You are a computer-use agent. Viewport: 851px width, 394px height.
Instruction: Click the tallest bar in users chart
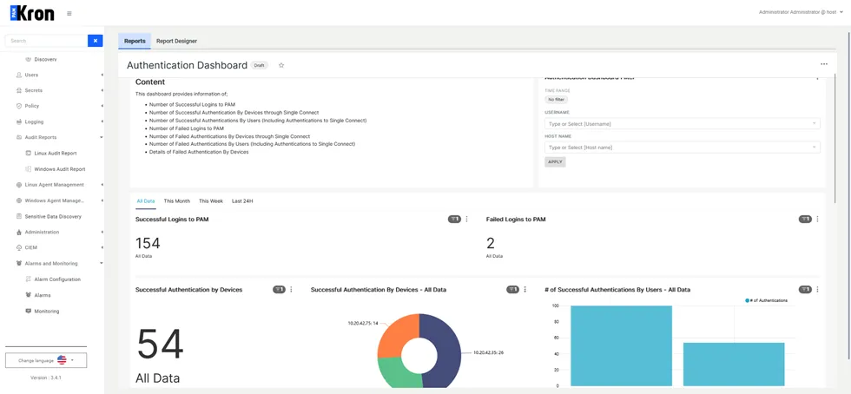tap(622, 345)
